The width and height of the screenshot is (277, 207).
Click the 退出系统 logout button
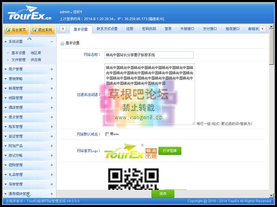pos(42,30)
